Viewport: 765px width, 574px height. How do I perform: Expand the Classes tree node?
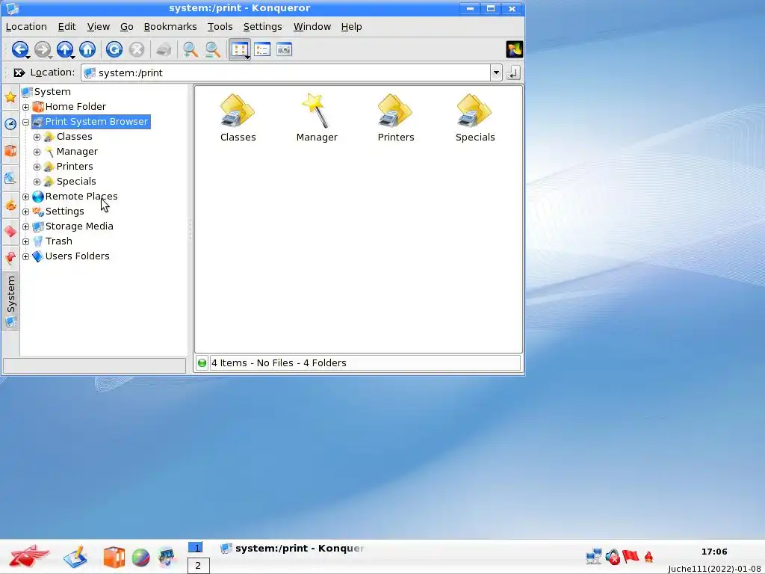point(37,138)
